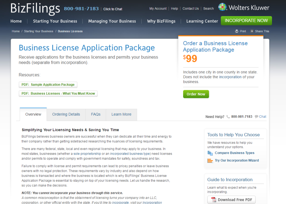Viewport: 286px width, 204px height.
Task: Open Business Licenses - What You Must Know PDF
Action: tap(58, 93)
